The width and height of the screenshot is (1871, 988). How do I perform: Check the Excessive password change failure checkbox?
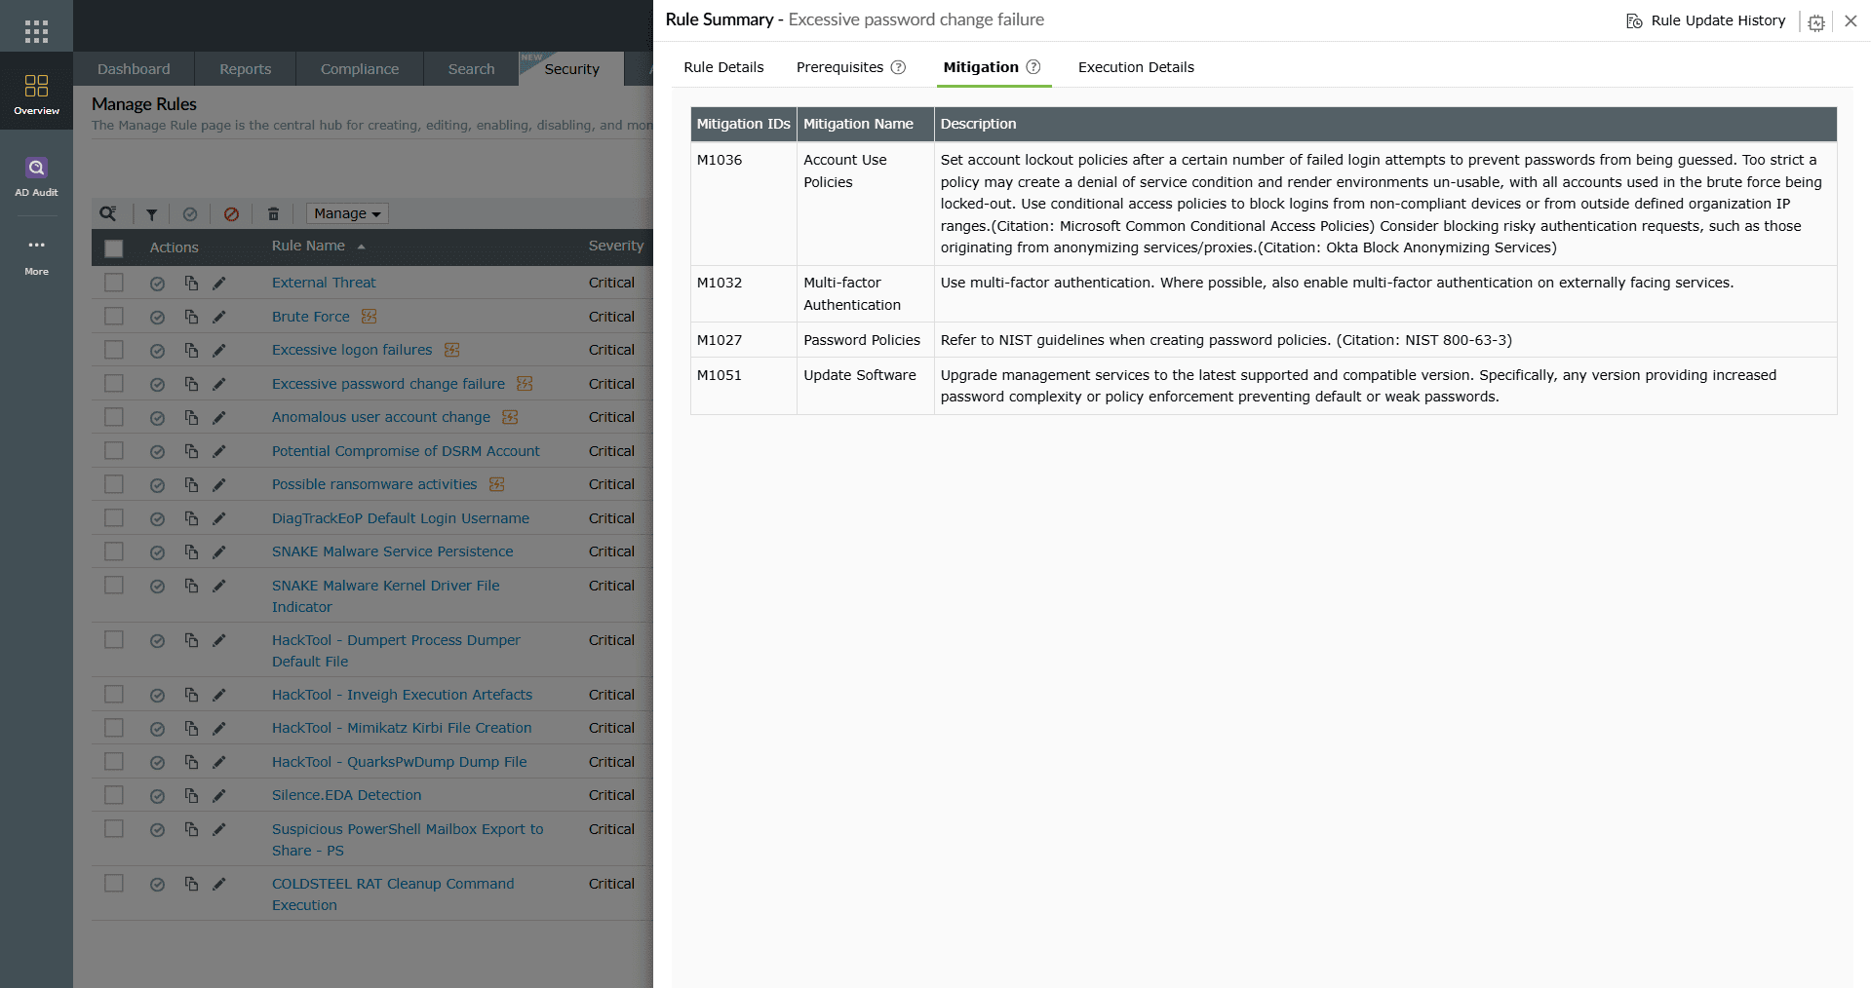[114, 383]
